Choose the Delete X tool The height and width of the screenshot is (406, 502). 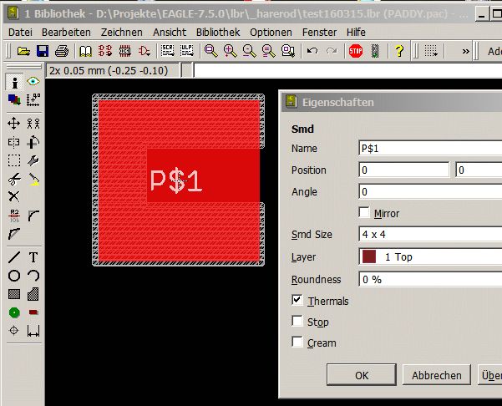tap(13, 196)
